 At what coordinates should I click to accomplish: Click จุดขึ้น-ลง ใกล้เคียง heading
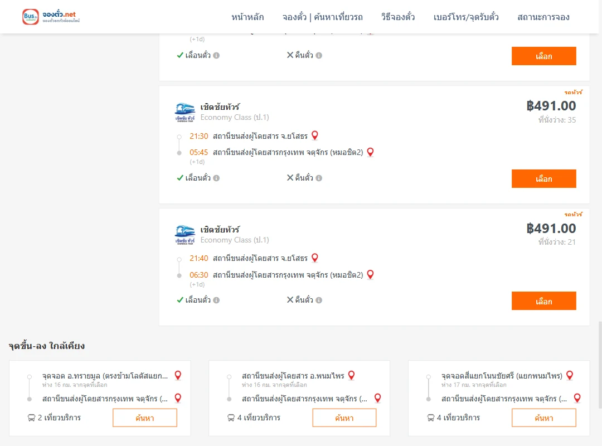pyautogui.click(x=46, y=345)
